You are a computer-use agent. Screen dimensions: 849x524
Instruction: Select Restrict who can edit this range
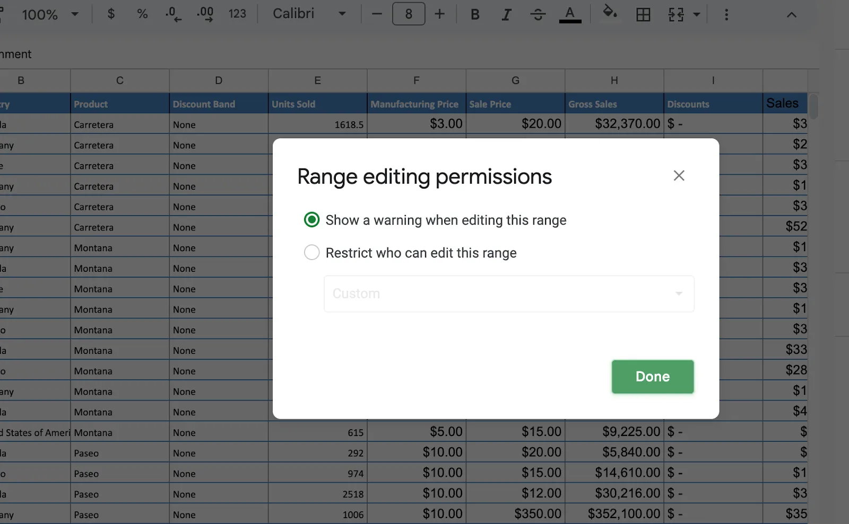tap(311, 252)
